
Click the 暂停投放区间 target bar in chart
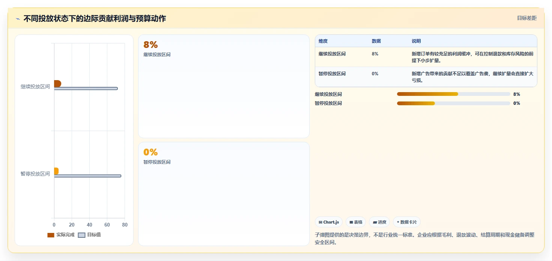(x=87, y=176)
